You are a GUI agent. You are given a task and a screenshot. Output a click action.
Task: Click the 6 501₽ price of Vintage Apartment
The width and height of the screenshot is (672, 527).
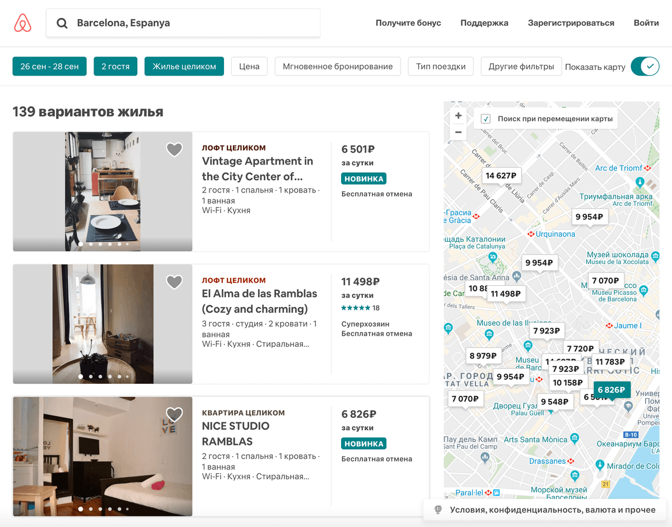point(358,149)
